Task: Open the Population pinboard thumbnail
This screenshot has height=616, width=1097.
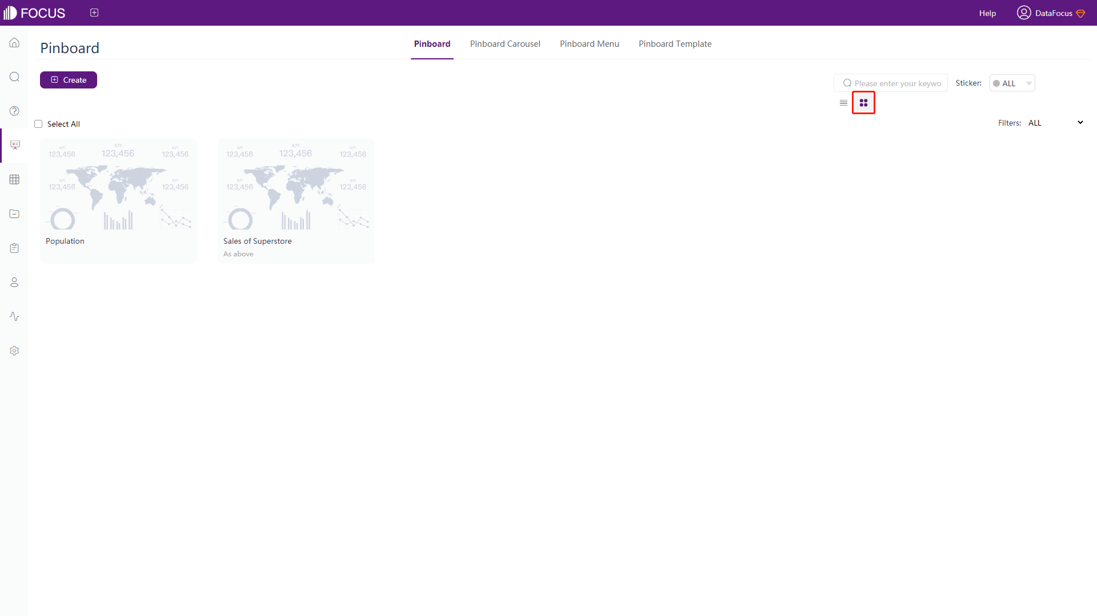Action: tap(118, 186)
